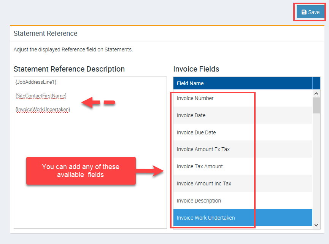The image size is (329, 244).
Task: Click the scroll down arrow in Invoice Fields
Action: pyautogui.click(x=316, y=225)
